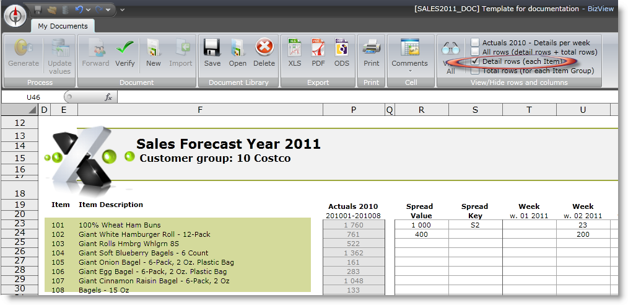Export to XLS
Image resolution: width=628 pixels, height=305 pixels.
tap(295, 53)
